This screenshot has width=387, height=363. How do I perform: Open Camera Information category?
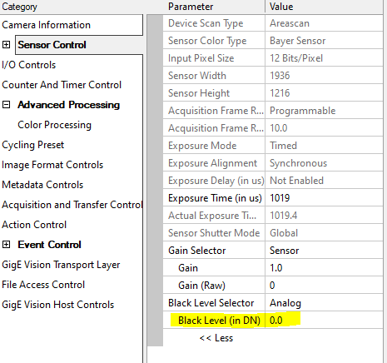pos(46,25)
